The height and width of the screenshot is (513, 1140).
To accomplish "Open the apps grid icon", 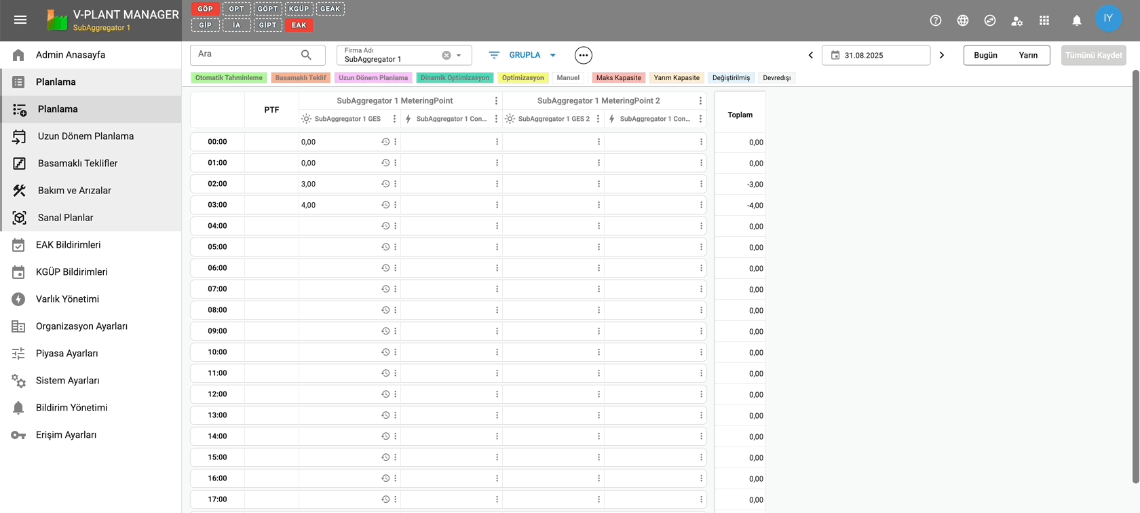I will pyautogui.click(x=1044, y=20).
